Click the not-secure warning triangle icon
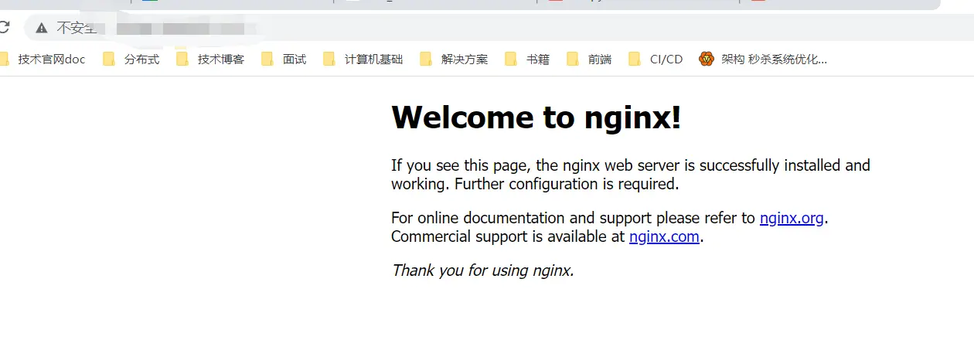Screen dimensions: 974x357 point(41,29)
